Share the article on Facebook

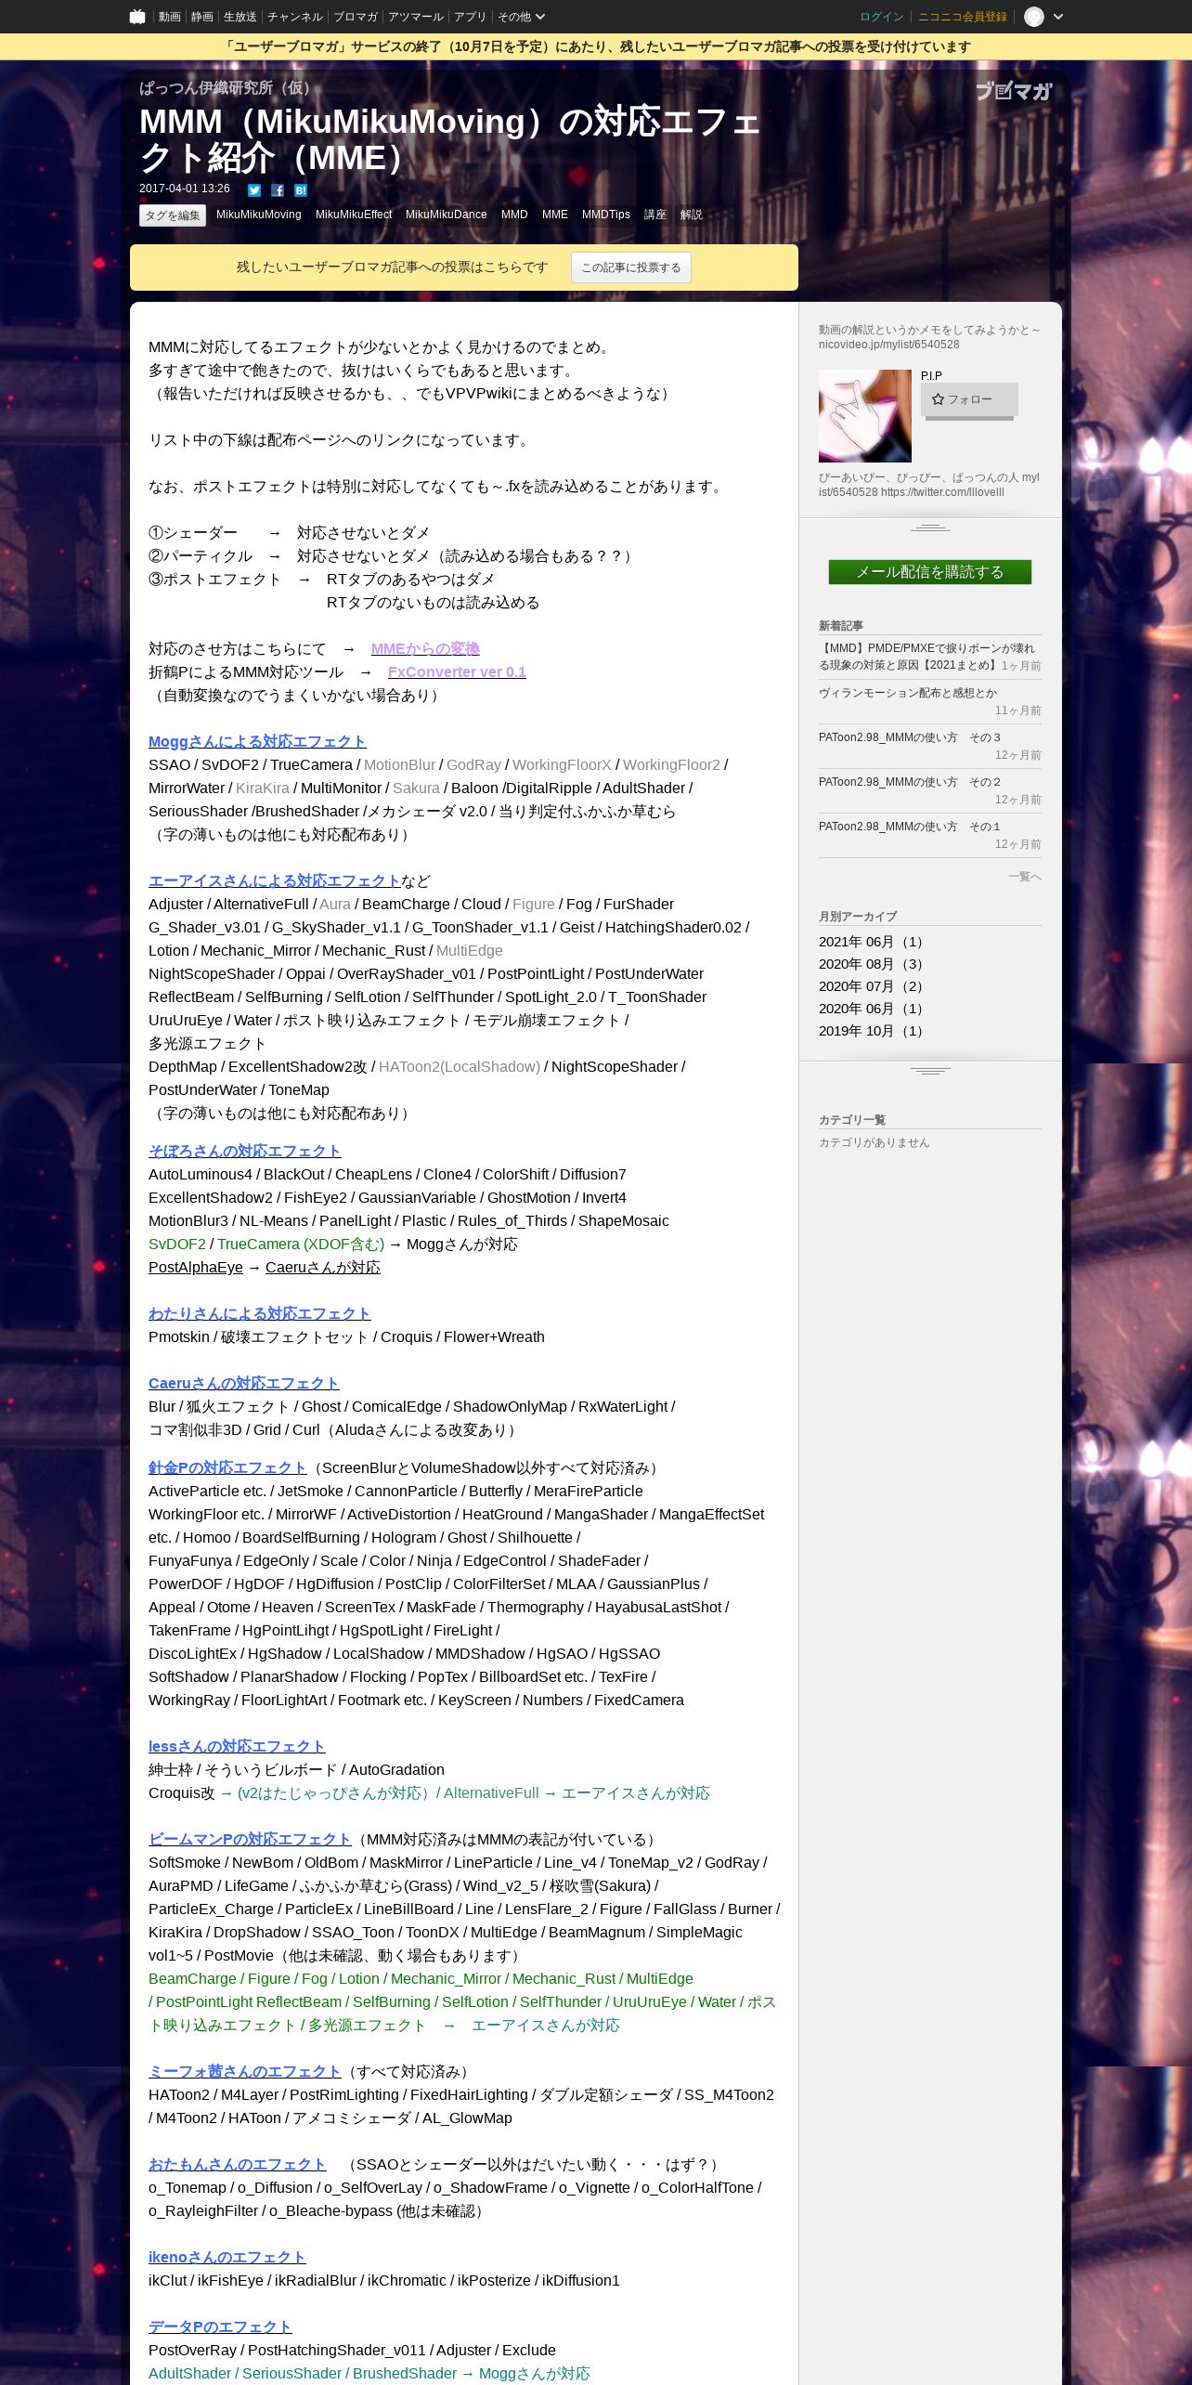click(x=278, y=190)
